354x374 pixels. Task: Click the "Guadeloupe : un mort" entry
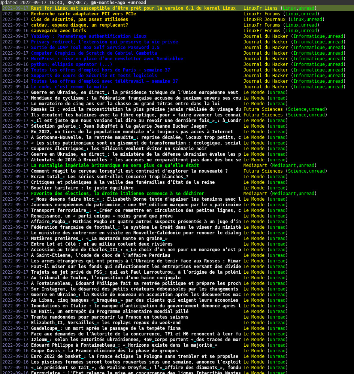[x=106, y=328]
